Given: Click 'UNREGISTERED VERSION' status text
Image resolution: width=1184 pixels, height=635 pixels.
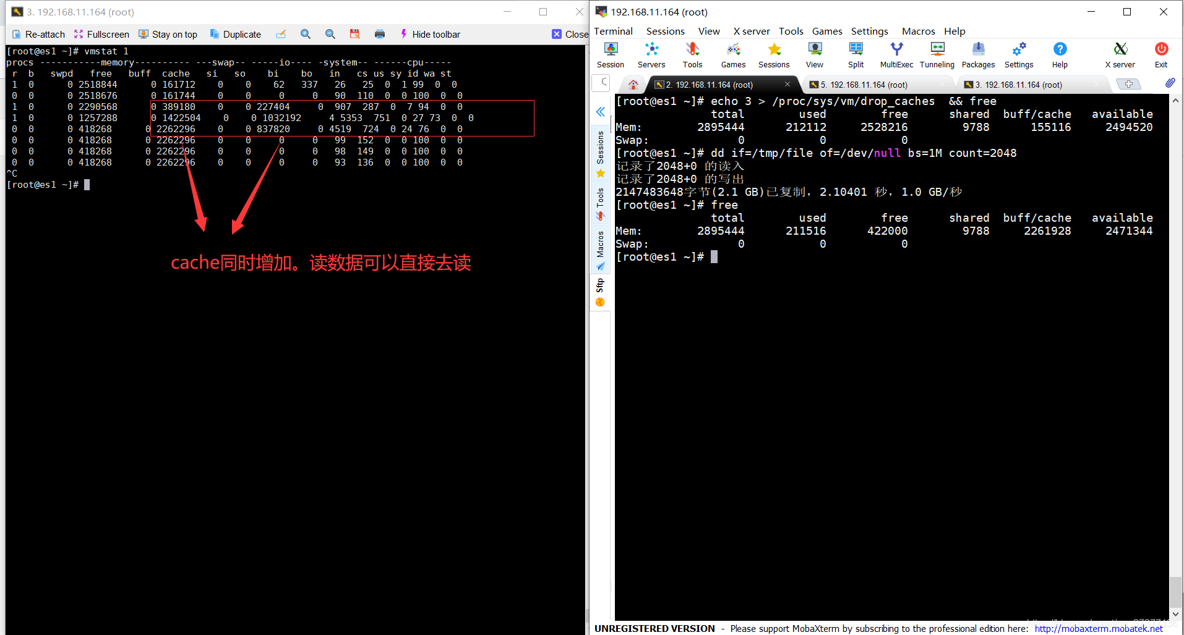Looking at the screenshot, I should point(654,629).
